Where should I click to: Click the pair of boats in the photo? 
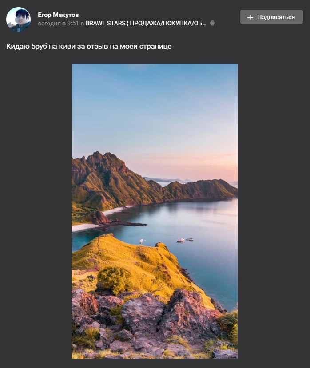185,240
